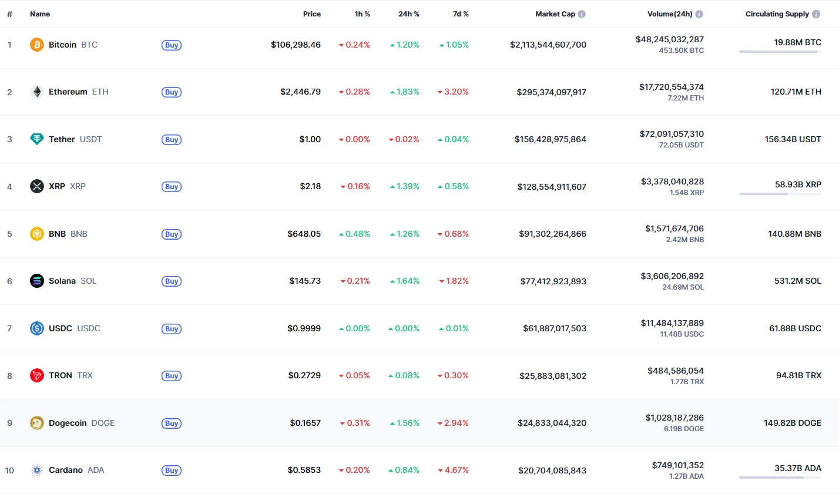Open the Circulating Supply info tooltip icon
The height and width of the screenshot is (494, 839).
(816, 14)
